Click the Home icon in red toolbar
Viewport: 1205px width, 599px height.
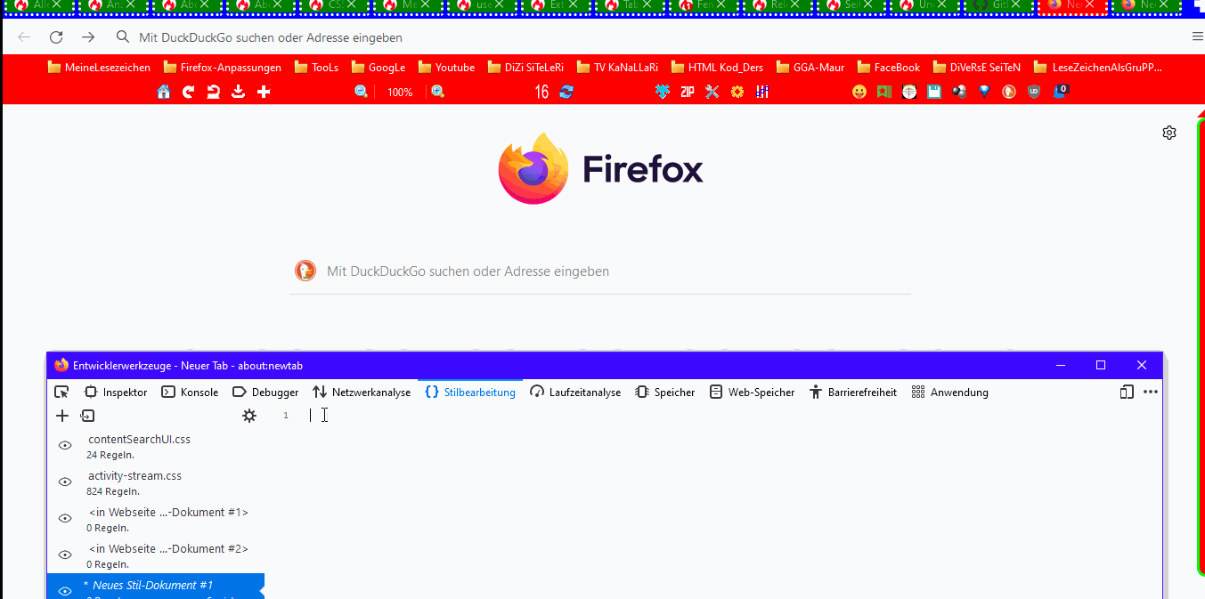click(x=164, y=92)
